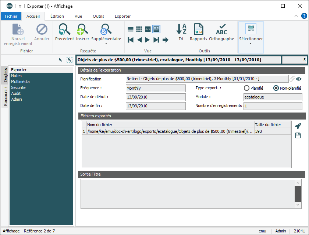Select the Planifié radio button
309x235 pixels.
pyautogui.click(x=246, y=88)
